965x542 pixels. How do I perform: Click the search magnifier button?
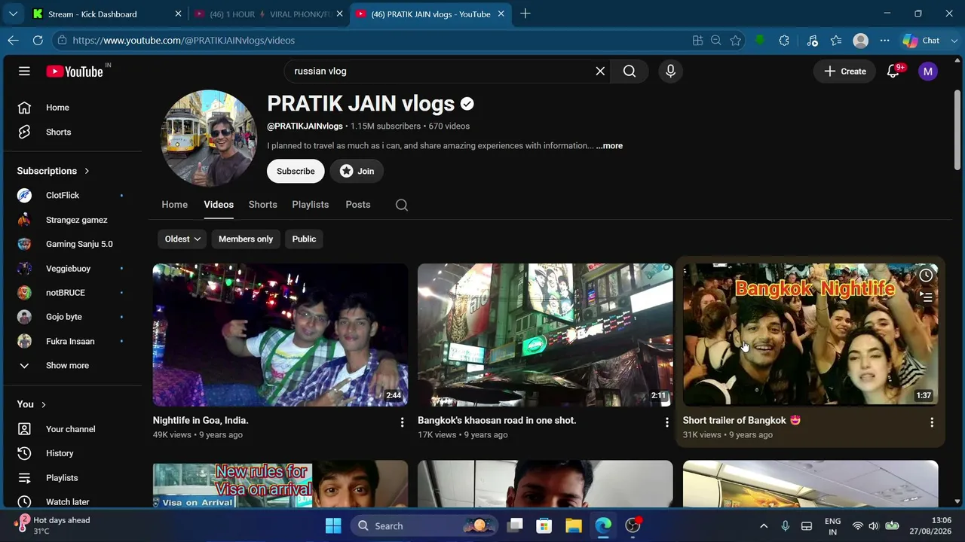pyautogui.click(x=630, y=71)
